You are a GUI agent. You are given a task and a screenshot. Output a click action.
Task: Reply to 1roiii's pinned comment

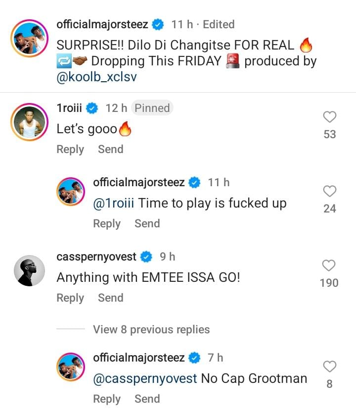[70, 149]
